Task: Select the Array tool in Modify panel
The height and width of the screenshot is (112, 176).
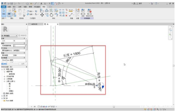Action: (x=60, y=12)
